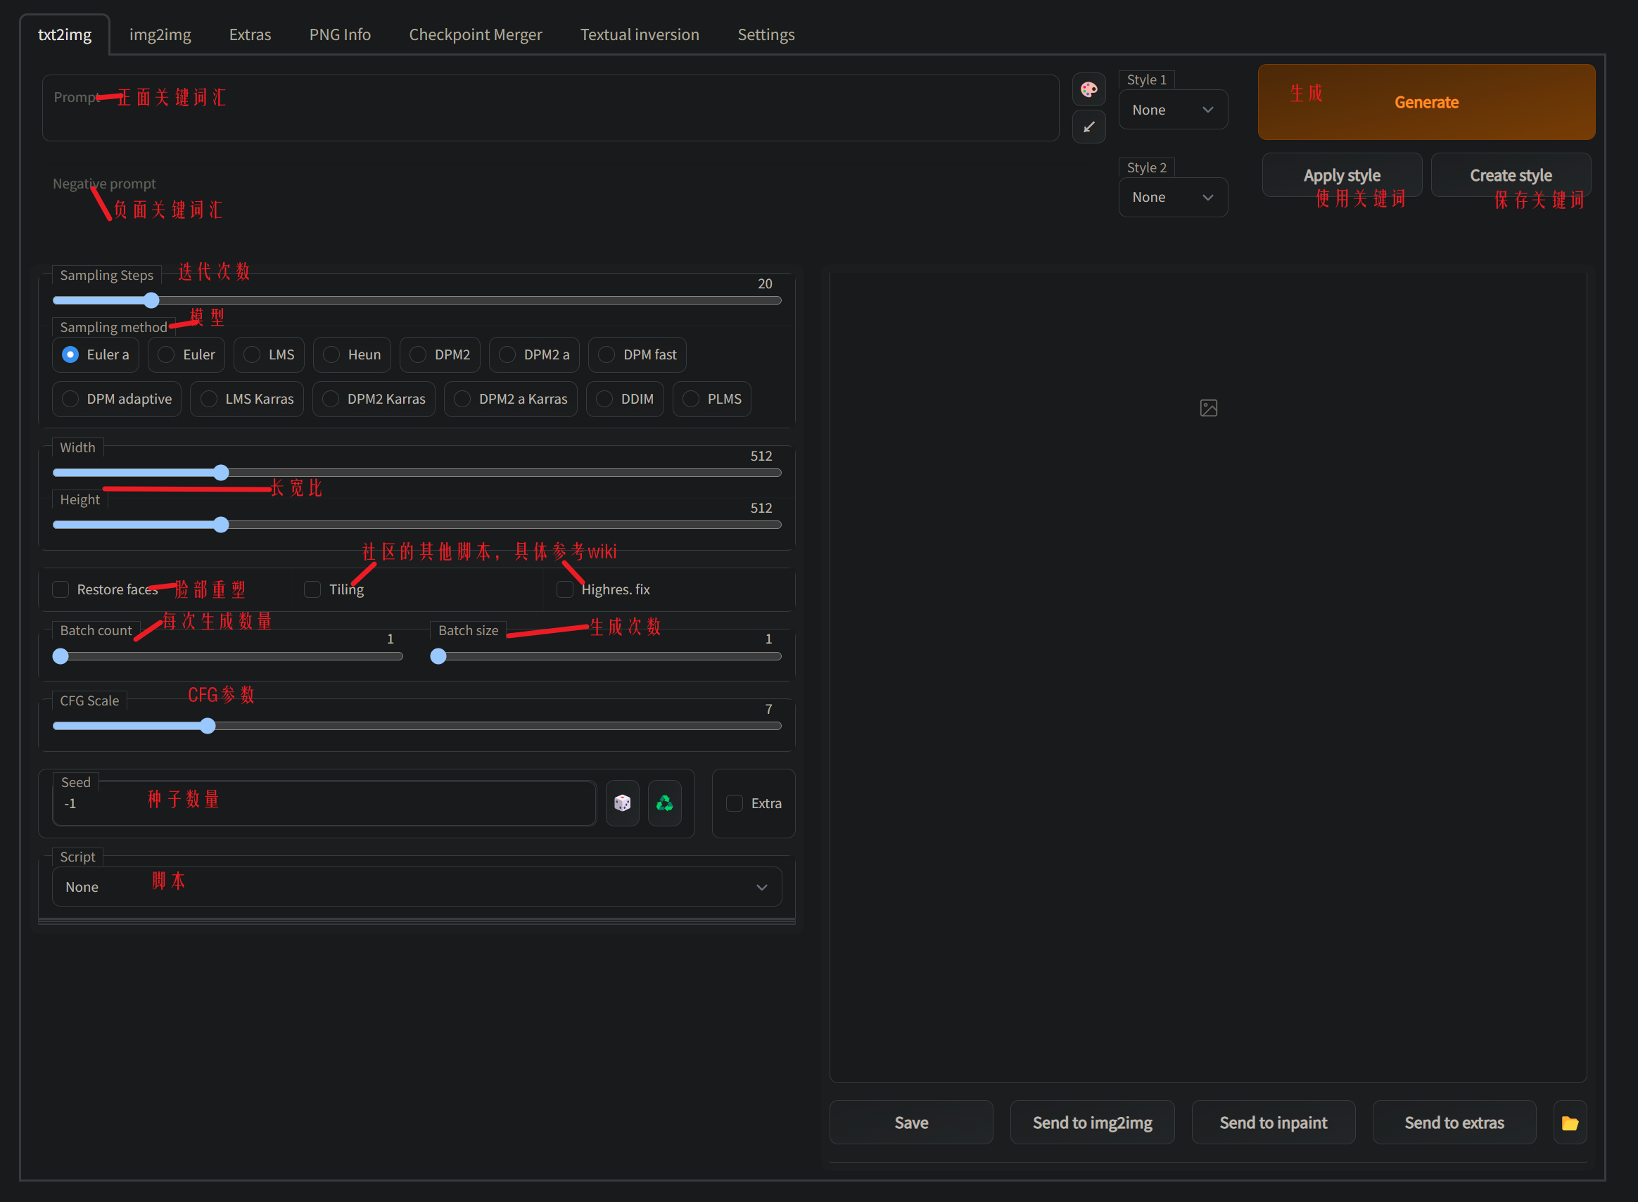Go to the Checkpoint Merger tab
Viewport: 1638px width, 1202px height.
[x=475, y=34]
